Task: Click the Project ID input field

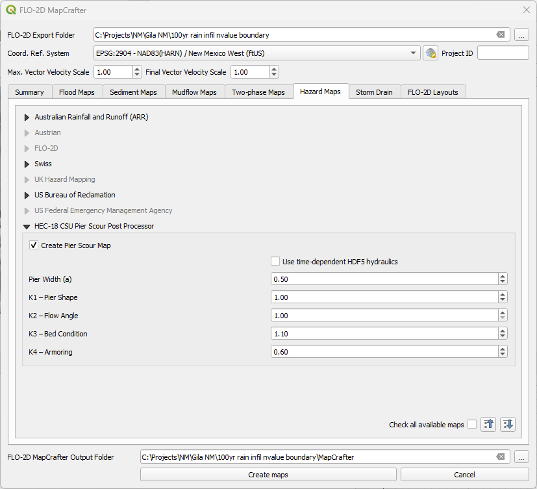Action: [x=503, y=53]
